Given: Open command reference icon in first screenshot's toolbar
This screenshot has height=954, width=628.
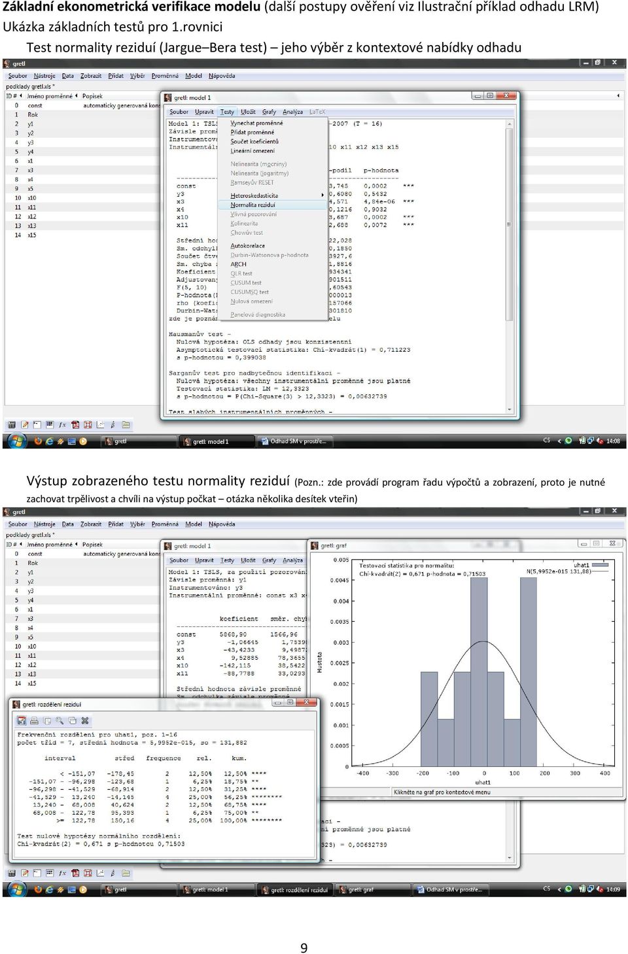Looking at the screenshot, I should pos(88,425).
